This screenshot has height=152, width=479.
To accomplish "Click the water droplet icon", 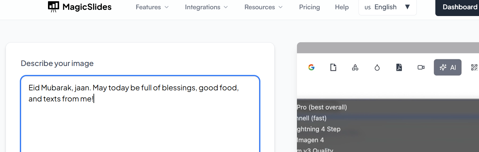I will click(x=377, y=67).
